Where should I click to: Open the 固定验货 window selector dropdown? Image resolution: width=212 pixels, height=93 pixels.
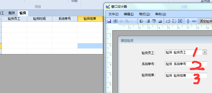[x=206, y=21]
